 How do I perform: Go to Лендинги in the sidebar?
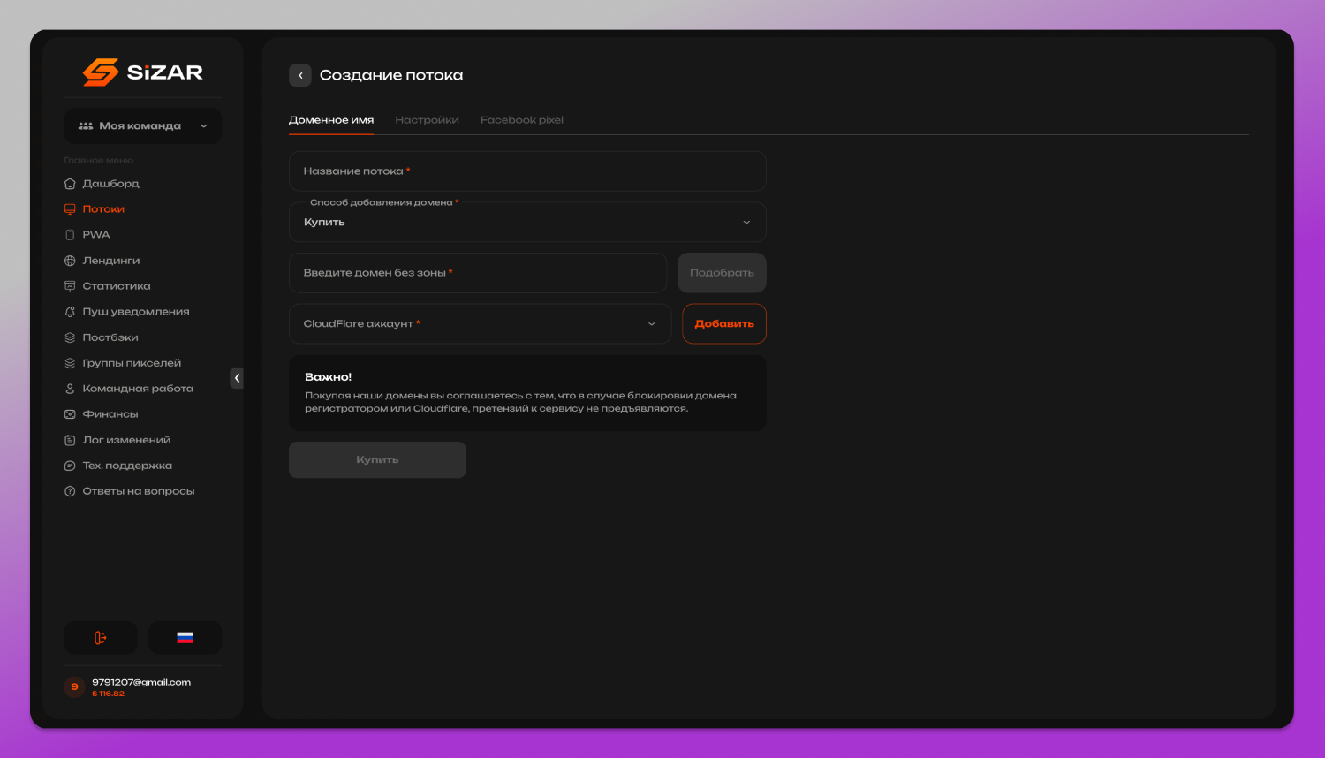point(111,261)
